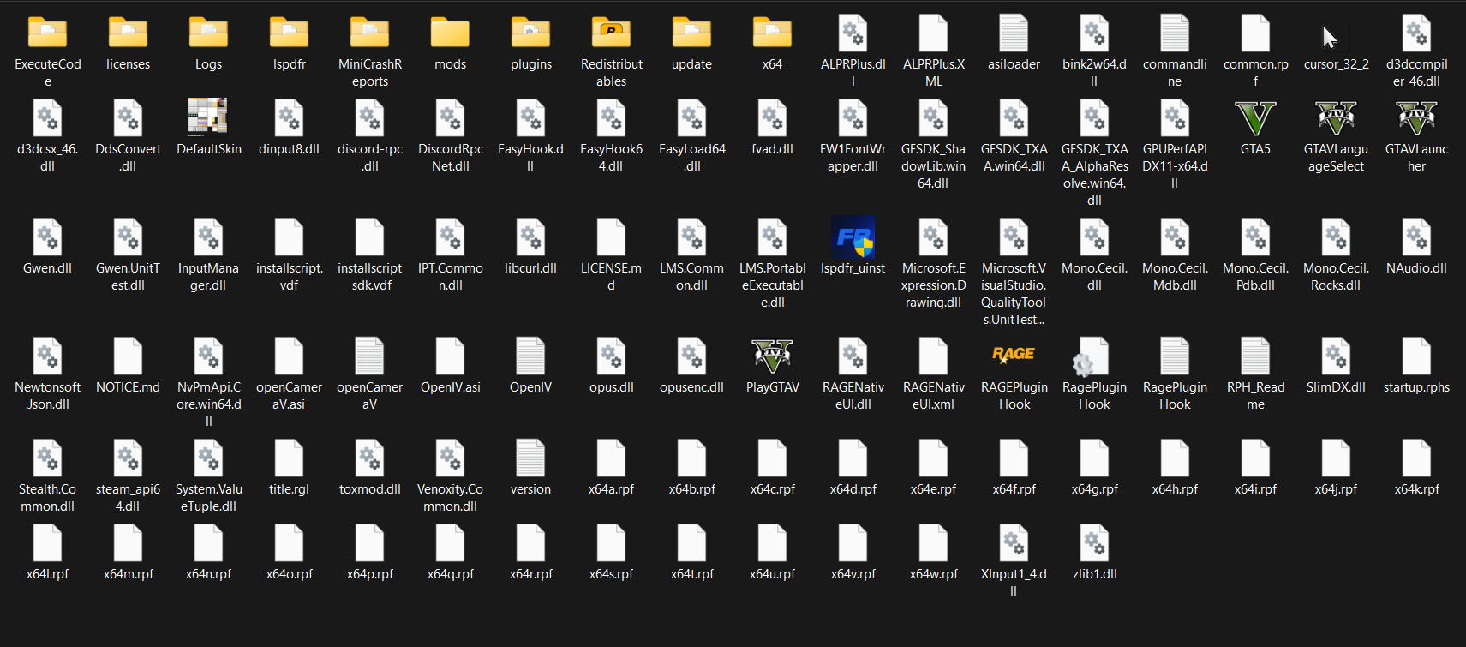Select the GTAVLauncher application icon

(x=1417, y=118)
